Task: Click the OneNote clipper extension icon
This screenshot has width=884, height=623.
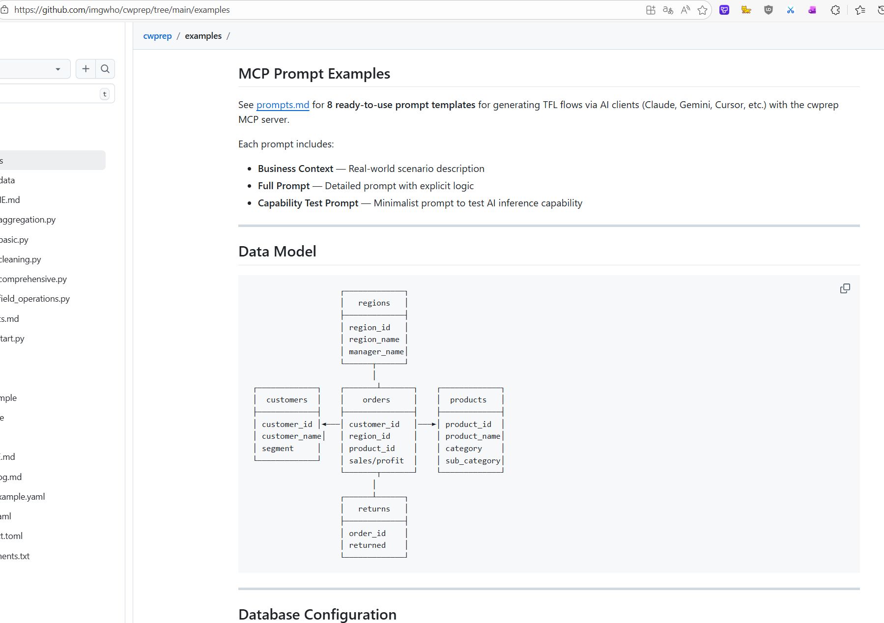Action: [x=812, y=10]
